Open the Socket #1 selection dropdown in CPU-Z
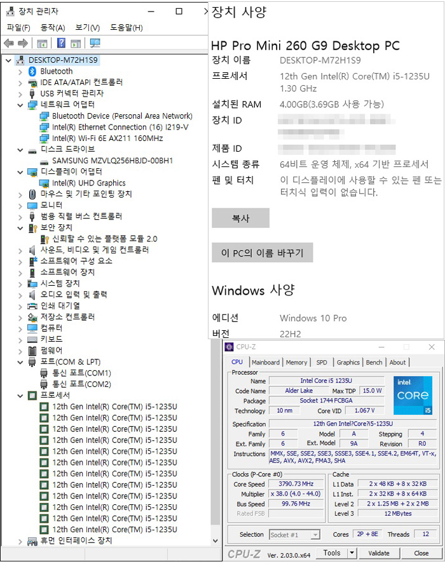The width and height of the screenshot is (445, 564). point(315,535)
